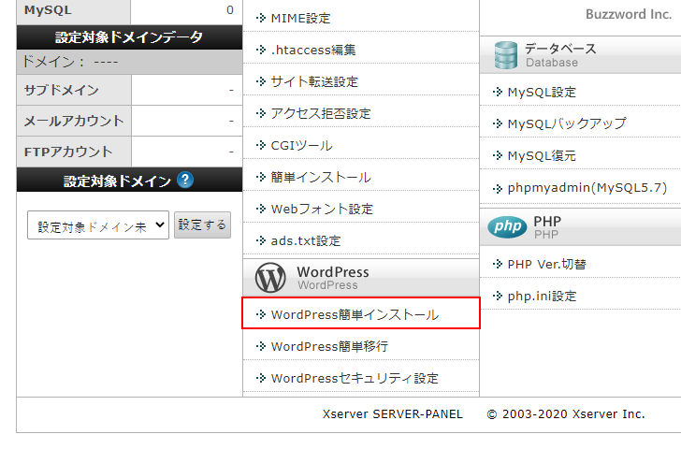Image resolution: width=681 pixels, height=449 pixels.
Task: Click arrow icon beside MySQL復元
Action: (x=498, y=155)
